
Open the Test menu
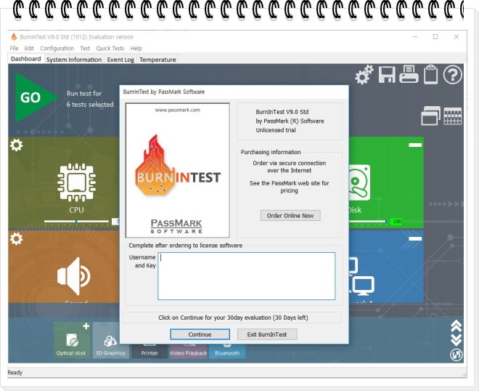(85, 49)
